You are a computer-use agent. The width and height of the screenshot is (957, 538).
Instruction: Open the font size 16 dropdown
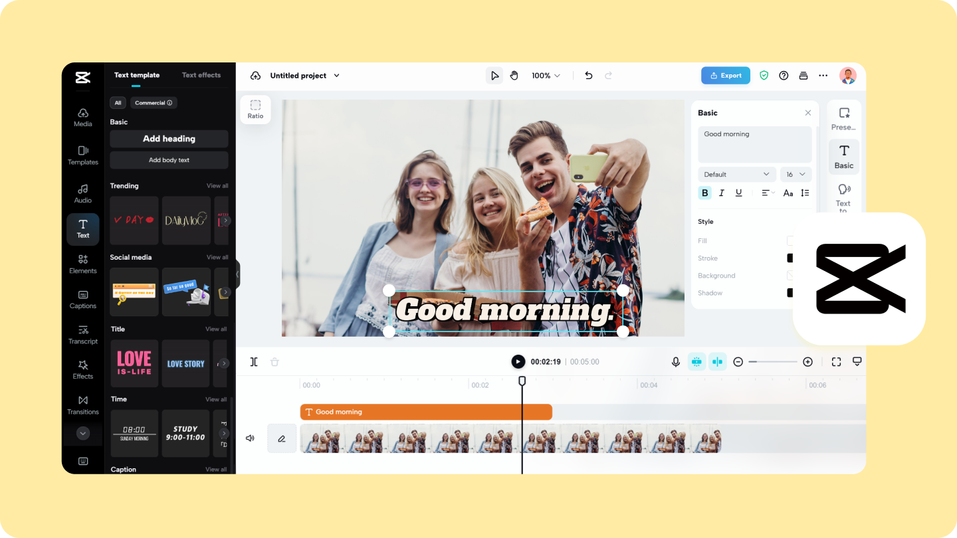tap(796, 174)
